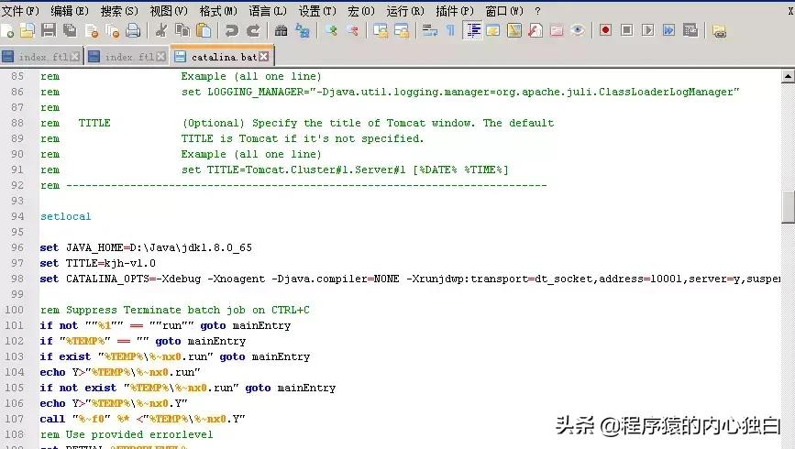Click the Play macro icon
The width and height of the screenshot is (795, 449).
coord(648,30)
